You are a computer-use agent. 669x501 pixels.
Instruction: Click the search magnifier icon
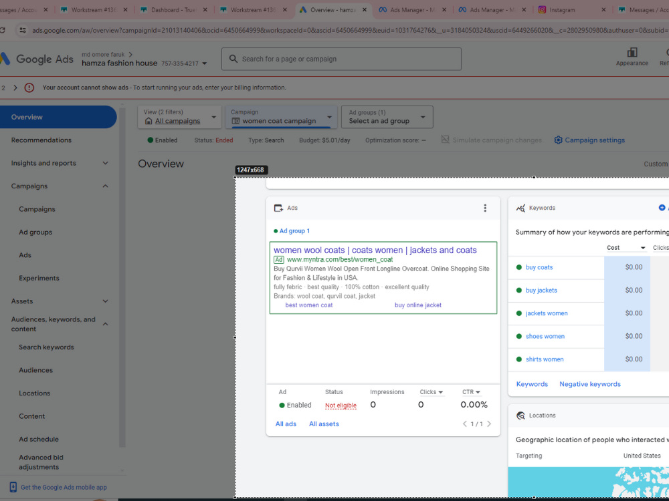[x=233, y=59]
